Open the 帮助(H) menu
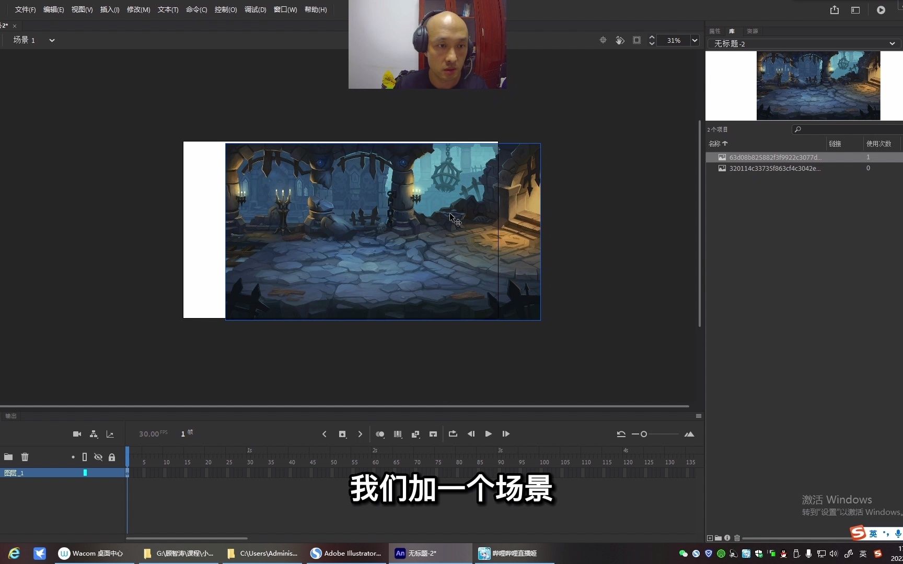 coord(316,10)
